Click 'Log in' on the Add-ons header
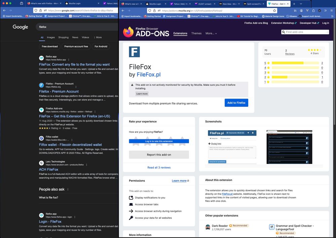The height and width of the screenshot is (238, 336). pos(326,23)
